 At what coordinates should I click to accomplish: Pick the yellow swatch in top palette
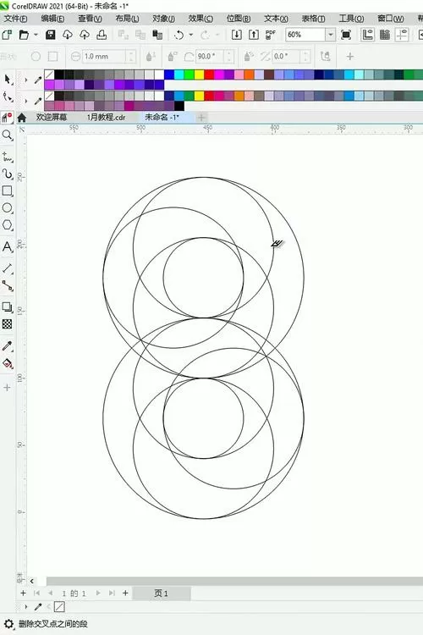coord(199,75)
